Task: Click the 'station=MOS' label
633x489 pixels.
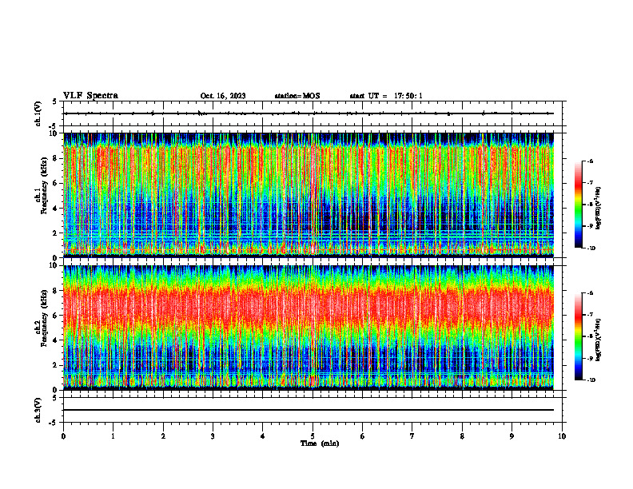Action: coord(297,96)
